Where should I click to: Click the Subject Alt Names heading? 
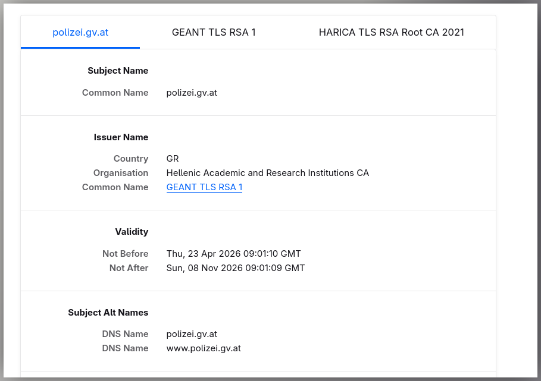click(108, 313)
